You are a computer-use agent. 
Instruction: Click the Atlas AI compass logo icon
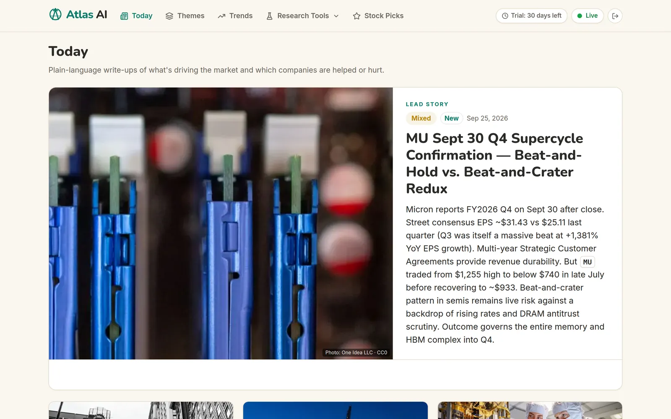pos(55,15)
